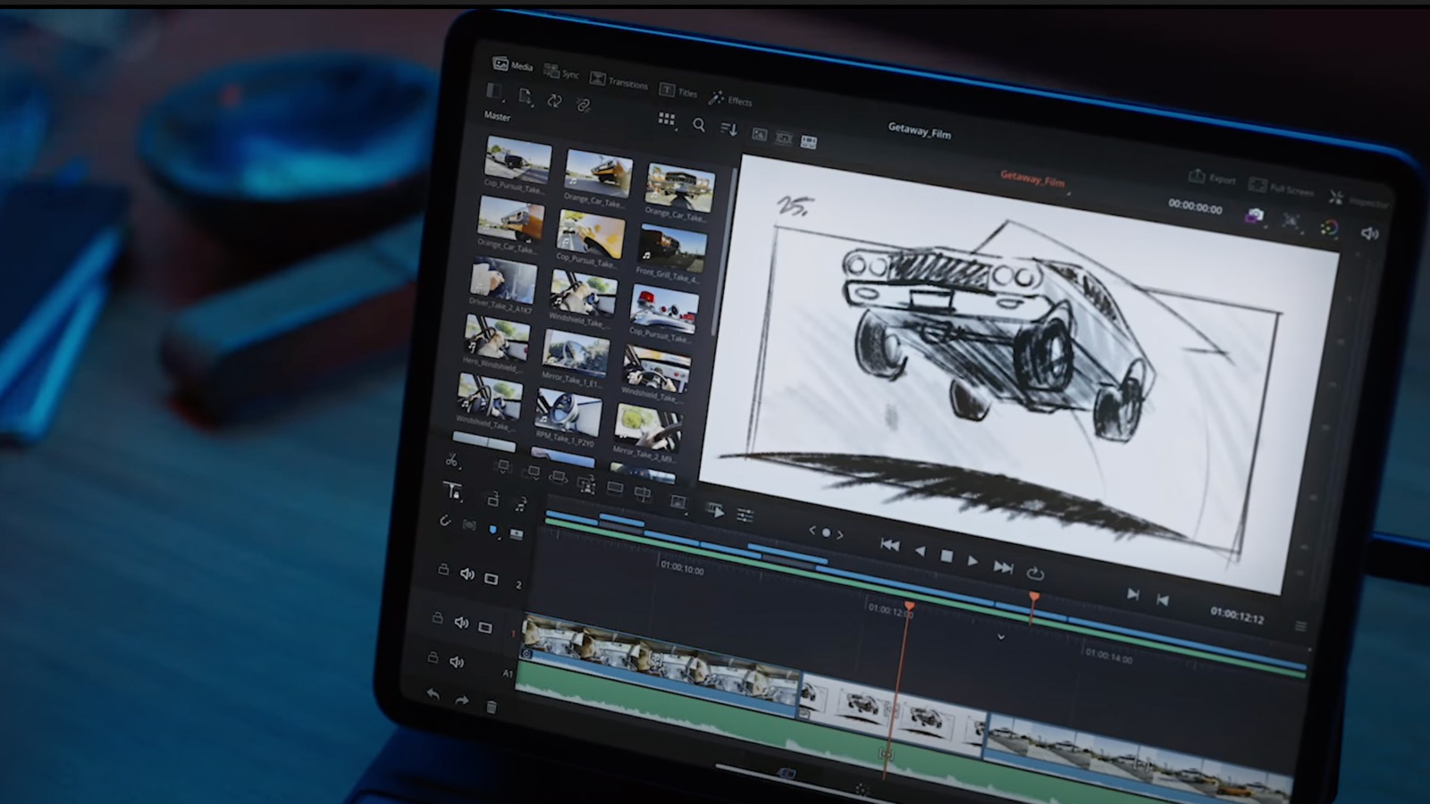The width and height of the screenshot is (1430, 804).
Task: Disable video on track 2 monitor icon
Action: [x=491, y=579]
